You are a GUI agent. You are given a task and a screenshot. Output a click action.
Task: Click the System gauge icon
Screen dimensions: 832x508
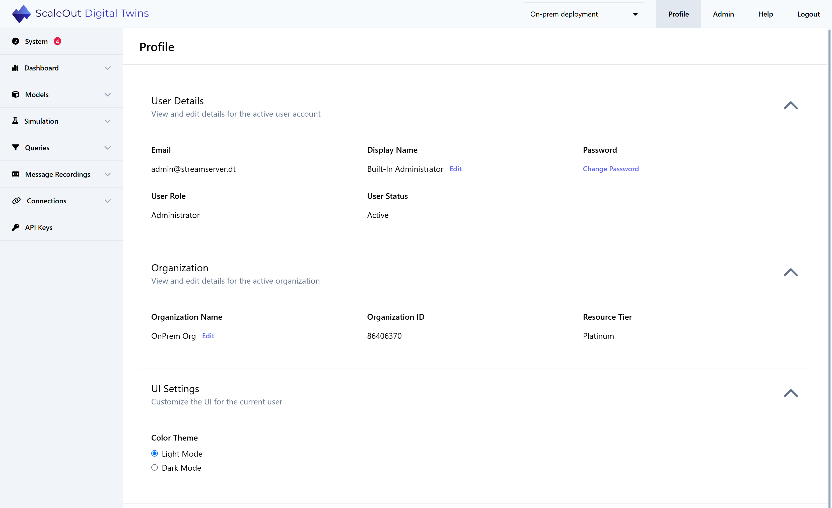pos(16,41)
